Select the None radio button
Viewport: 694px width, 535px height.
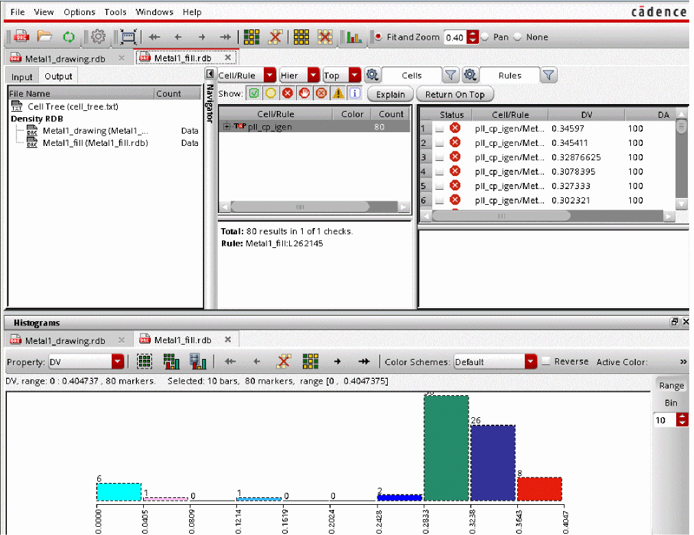point(517,37)
